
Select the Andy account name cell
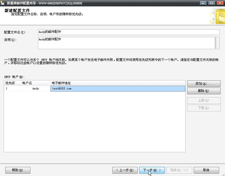pyautogui.click(x=35, y=88)
